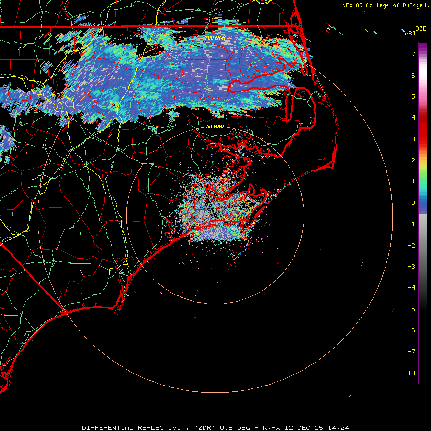The width and height of the screenshot is (431, 431).
Task: Click the 4 dB value on the color scale
Action: [413, 118]
